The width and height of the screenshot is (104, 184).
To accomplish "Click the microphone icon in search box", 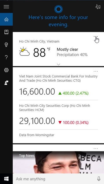I will 99,179.
